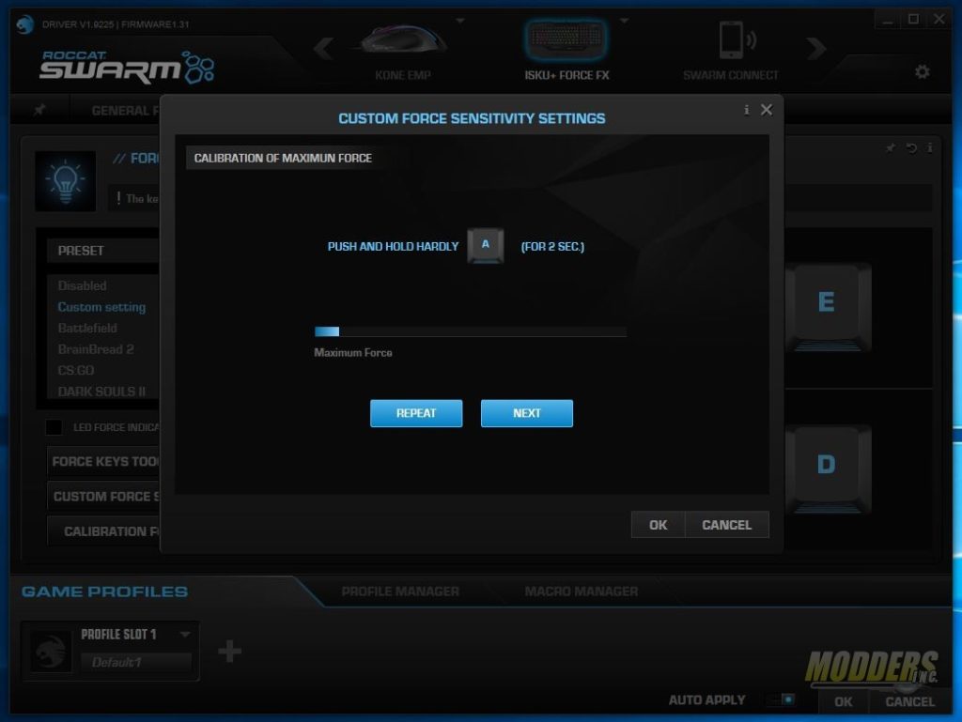Open dropdown arrow above Isku+ Force FX
This screenshot has height=722, width=962.
click(625, 21)
